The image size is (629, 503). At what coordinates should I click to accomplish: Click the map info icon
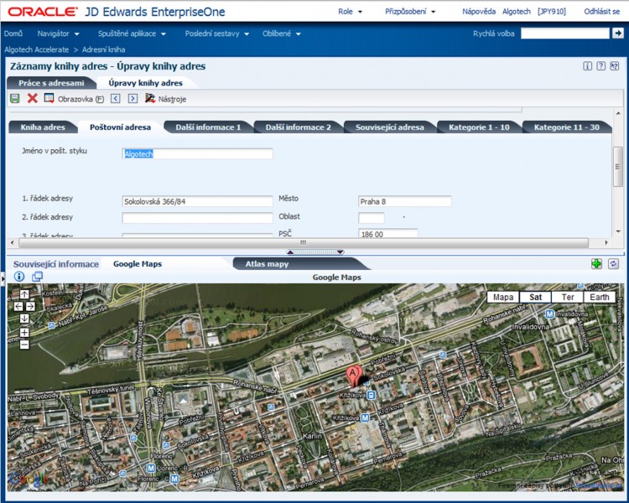(20, 277)
